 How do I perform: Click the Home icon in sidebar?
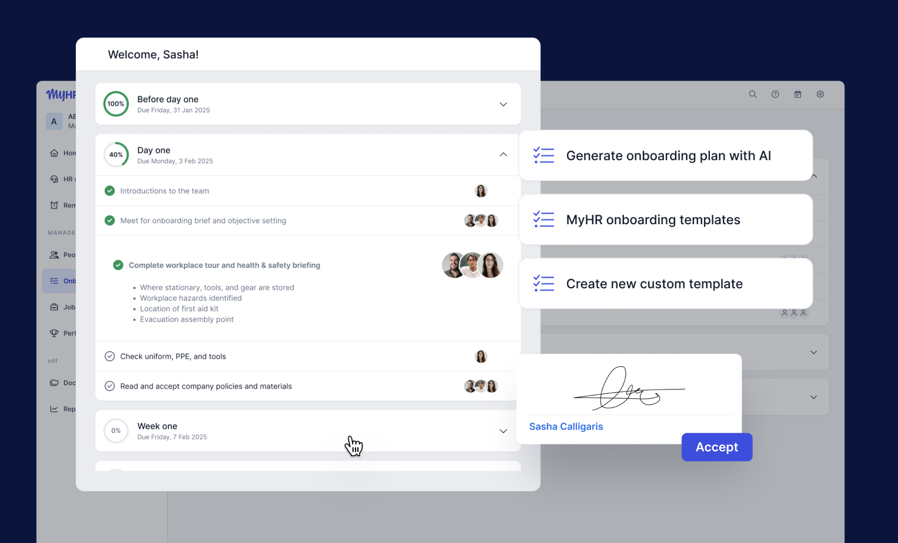pos(54,153)
